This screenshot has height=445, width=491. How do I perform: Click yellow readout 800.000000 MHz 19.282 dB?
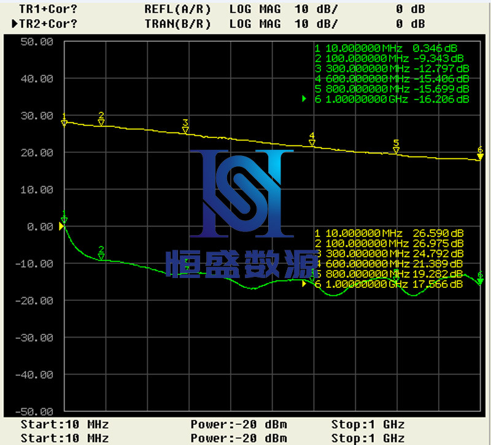[x=389, y=274]
